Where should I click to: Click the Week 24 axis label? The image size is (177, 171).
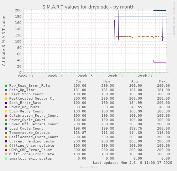pos(55,76)
